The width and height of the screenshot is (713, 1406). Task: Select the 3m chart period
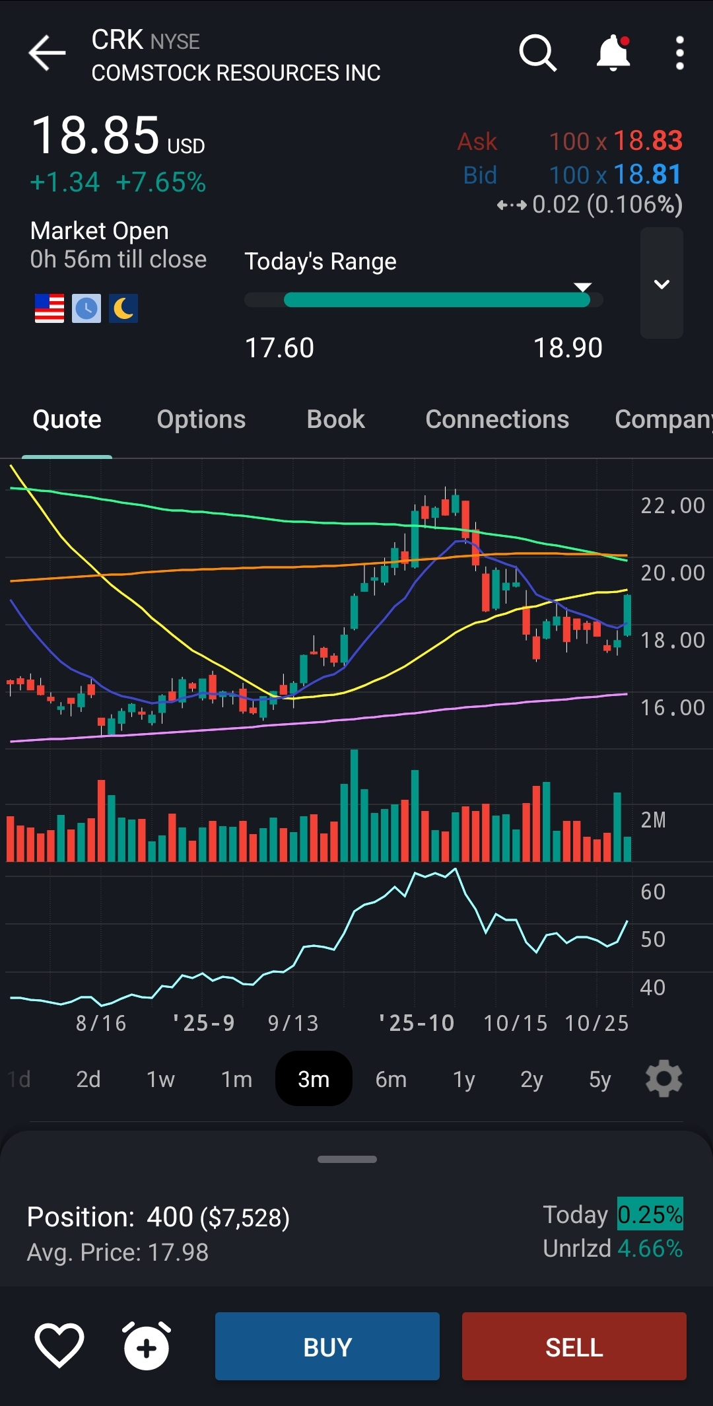(314, 1078)
